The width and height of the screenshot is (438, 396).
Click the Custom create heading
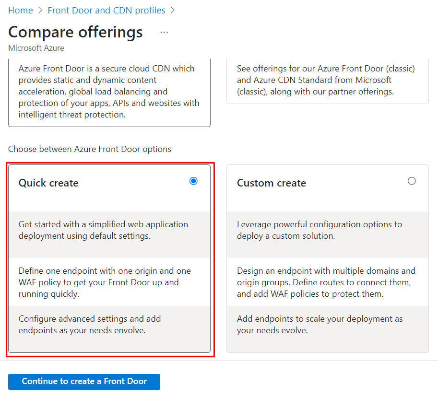271,183
